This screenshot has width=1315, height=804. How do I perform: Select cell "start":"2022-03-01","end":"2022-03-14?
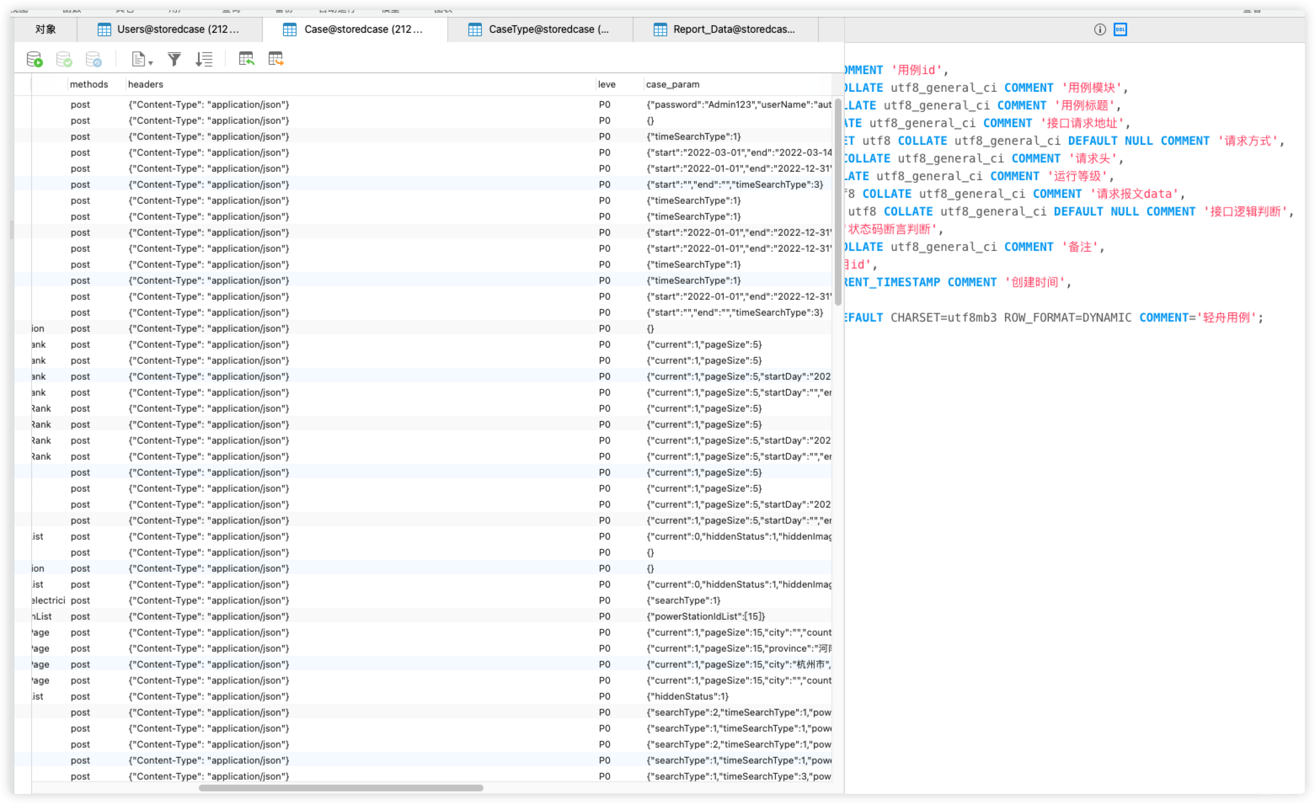(738, 152)
